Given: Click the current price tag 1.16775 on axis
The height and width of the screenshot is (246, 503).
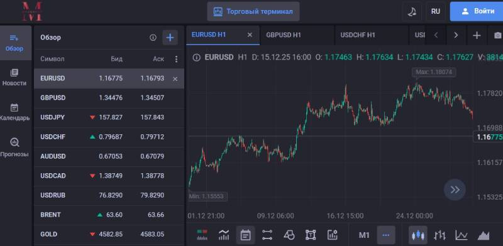Looking at the screenshot, I should (x=489, y=137).
